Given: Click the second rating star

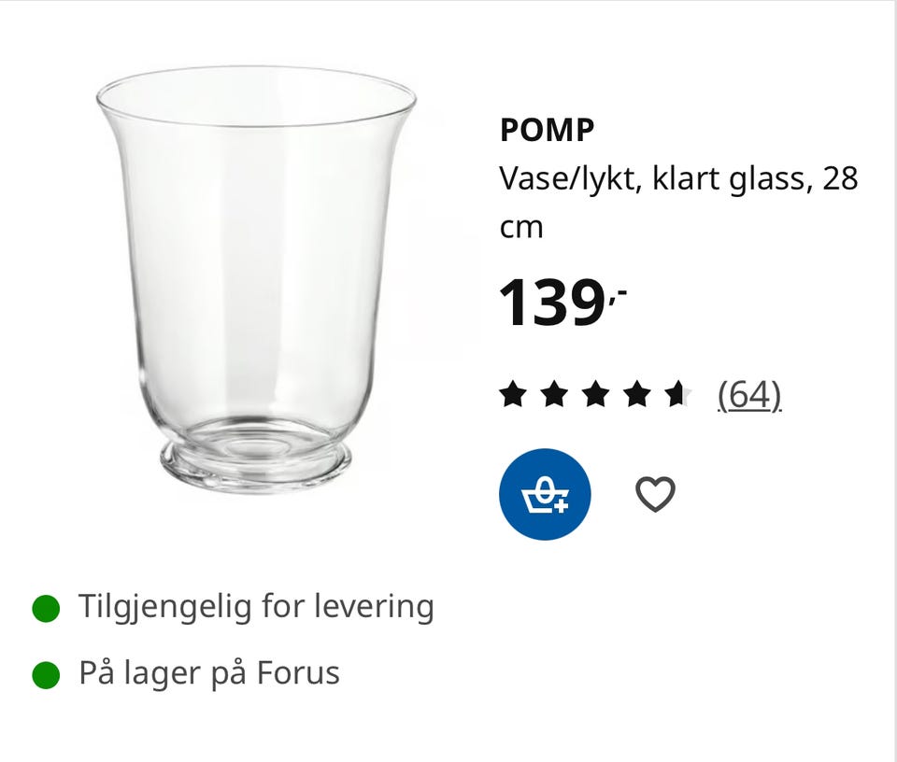Looking at the screenshot, I should click(x=554, y=396).
